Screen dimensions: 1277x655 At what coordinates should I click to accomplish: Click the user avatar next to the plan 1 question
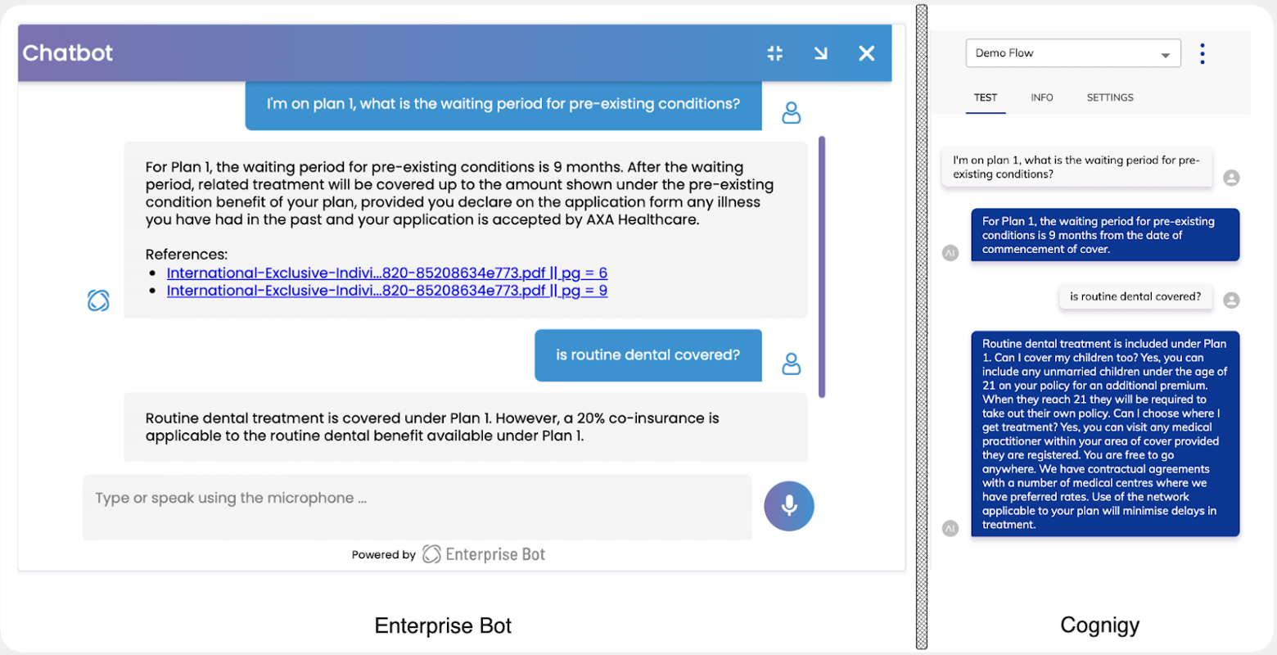pyautogui.click(x=792, y=112)
